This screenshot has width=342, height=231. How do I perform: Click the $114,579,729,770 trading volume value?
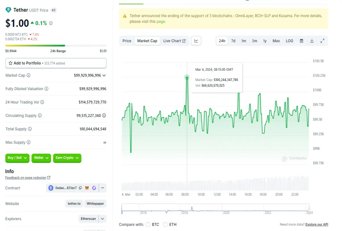tap(92, 102)
